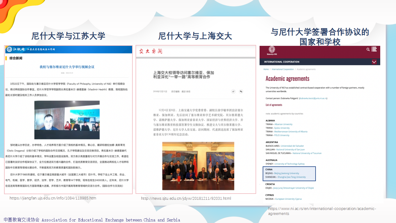The image size is (396, 223).
Task: Click the slide title 尼什大学与上海交大
Action: [195, 36]
